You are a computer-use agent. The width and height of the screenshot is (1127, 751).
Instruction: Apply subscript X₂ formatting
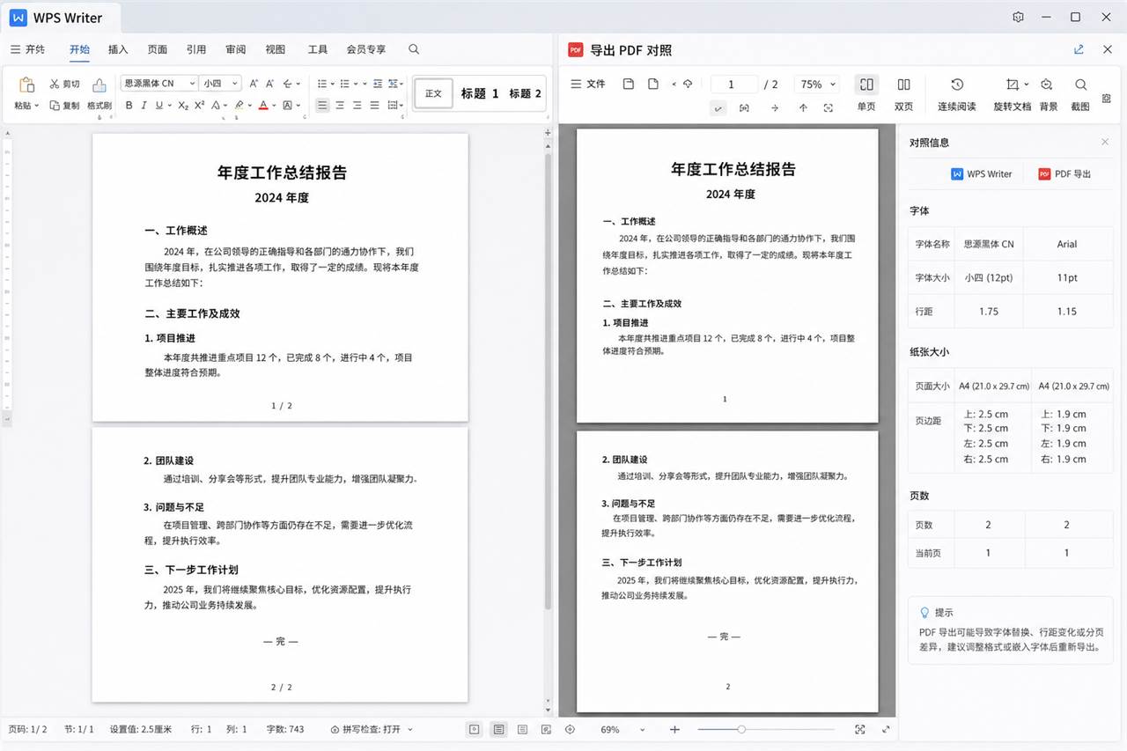coord(183,106)
